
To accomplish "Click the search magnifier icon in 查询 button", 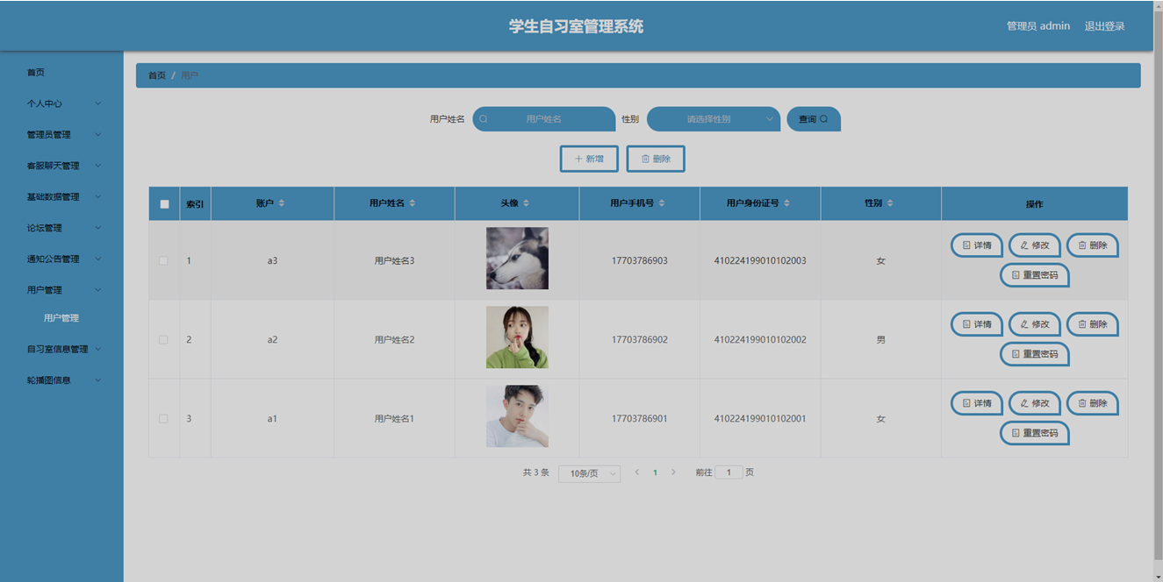I will point(823,119).
